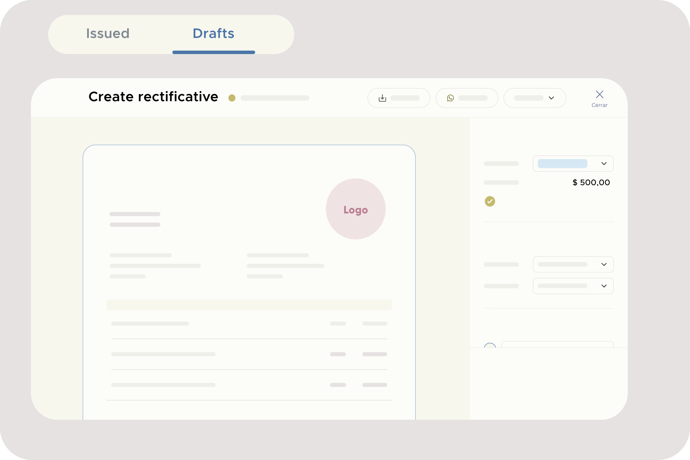Screen dimensions: 690x460
Task: Click the yellow status dot near the title
Action: (x=232, y=98)
